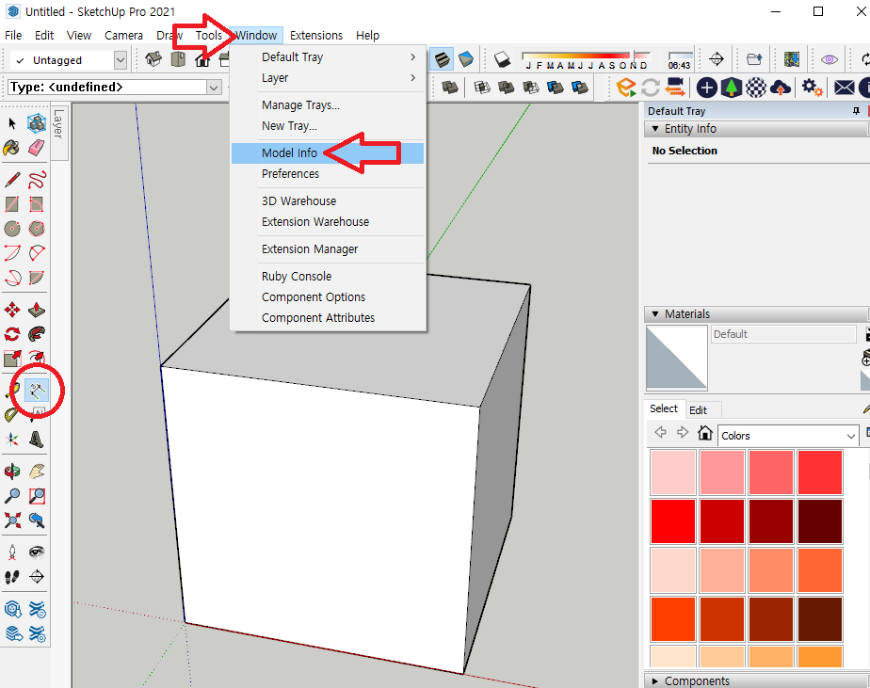Select the Axes tool
The height and width of the screenshot is (688, 870).
[12, 440]
